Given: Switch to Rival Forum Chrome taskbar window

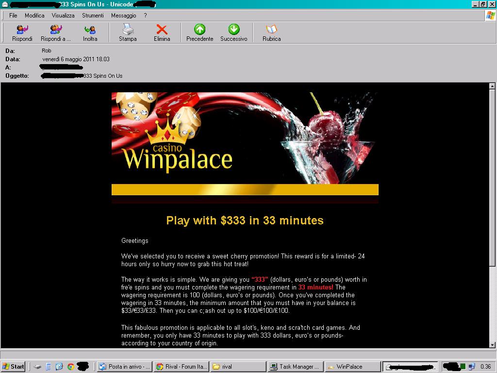Looking at the screenshot, I should (182, 367).
